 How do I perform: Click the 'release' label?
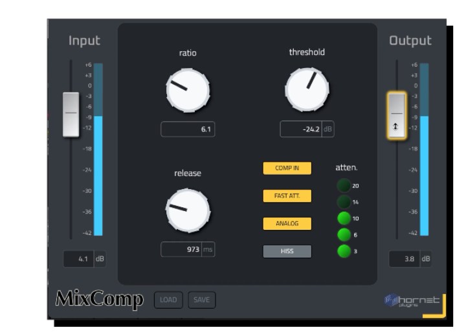(x=188, y=173)
